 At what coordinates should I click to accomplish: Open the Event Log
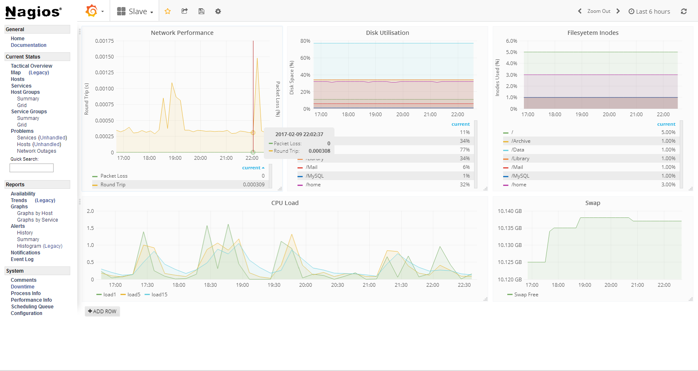tap(22, 259)
